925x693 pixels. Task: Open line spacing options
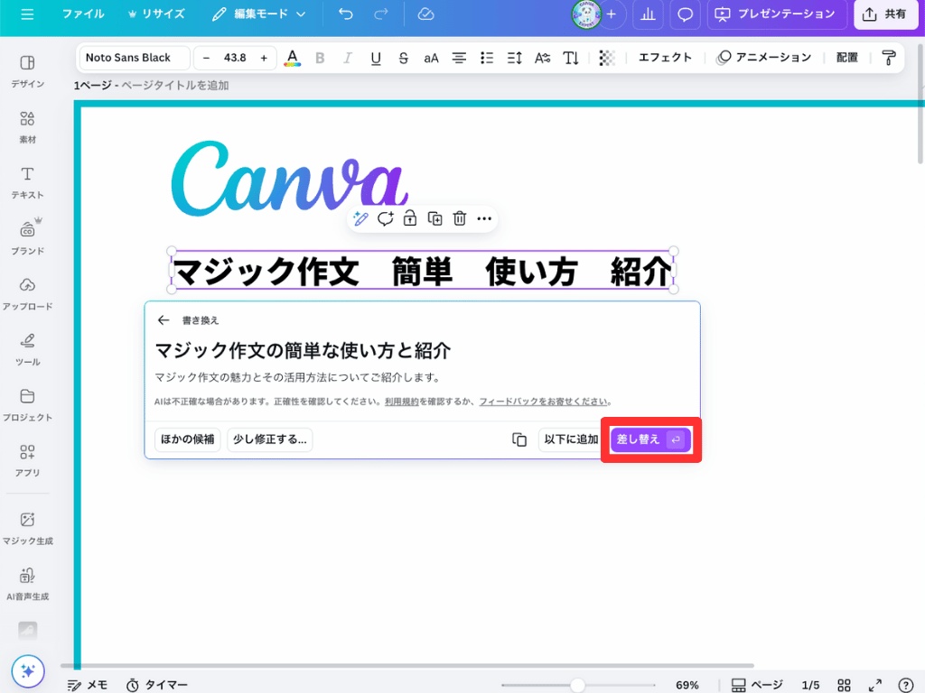point(514,58)
